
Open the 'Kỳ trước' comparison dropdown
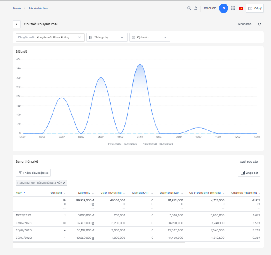click(149, 38)
